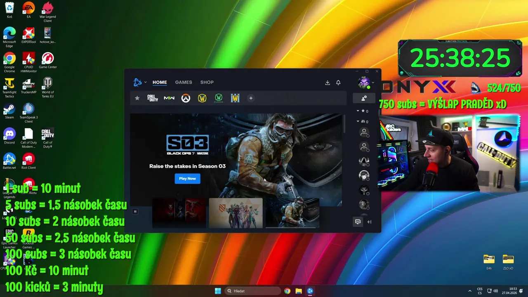Select the TruckersMP desktop shortcut

(x=28, y=86)
